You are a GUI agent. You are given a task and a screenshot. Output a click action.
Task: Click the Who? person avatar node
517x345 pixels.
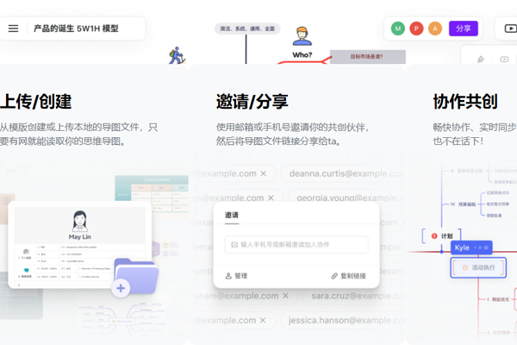[302, 36]
